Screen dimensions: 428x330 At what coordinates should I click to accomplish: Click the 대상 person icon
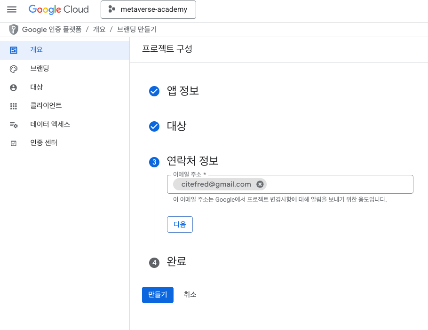(13, 87)
